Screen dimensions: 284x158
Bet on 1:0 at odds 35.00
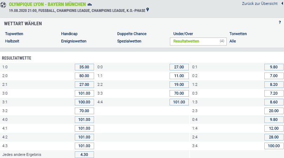pyautogui.click(x=84, y=67)
